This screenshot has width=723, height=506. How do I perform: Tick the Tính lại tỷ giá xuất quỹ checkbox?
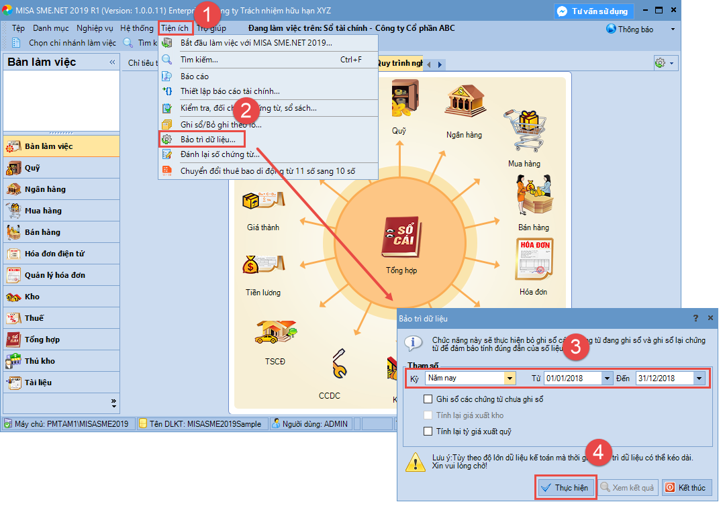click(428, 432)
